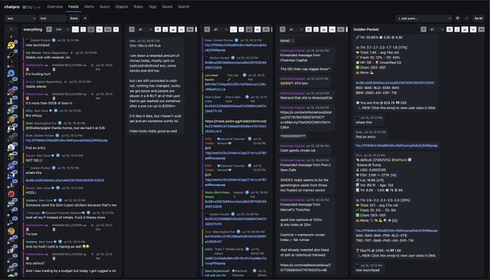Open the 'trim' dropdown in everything pane
The image size is (490, 280).
(63, 30)
